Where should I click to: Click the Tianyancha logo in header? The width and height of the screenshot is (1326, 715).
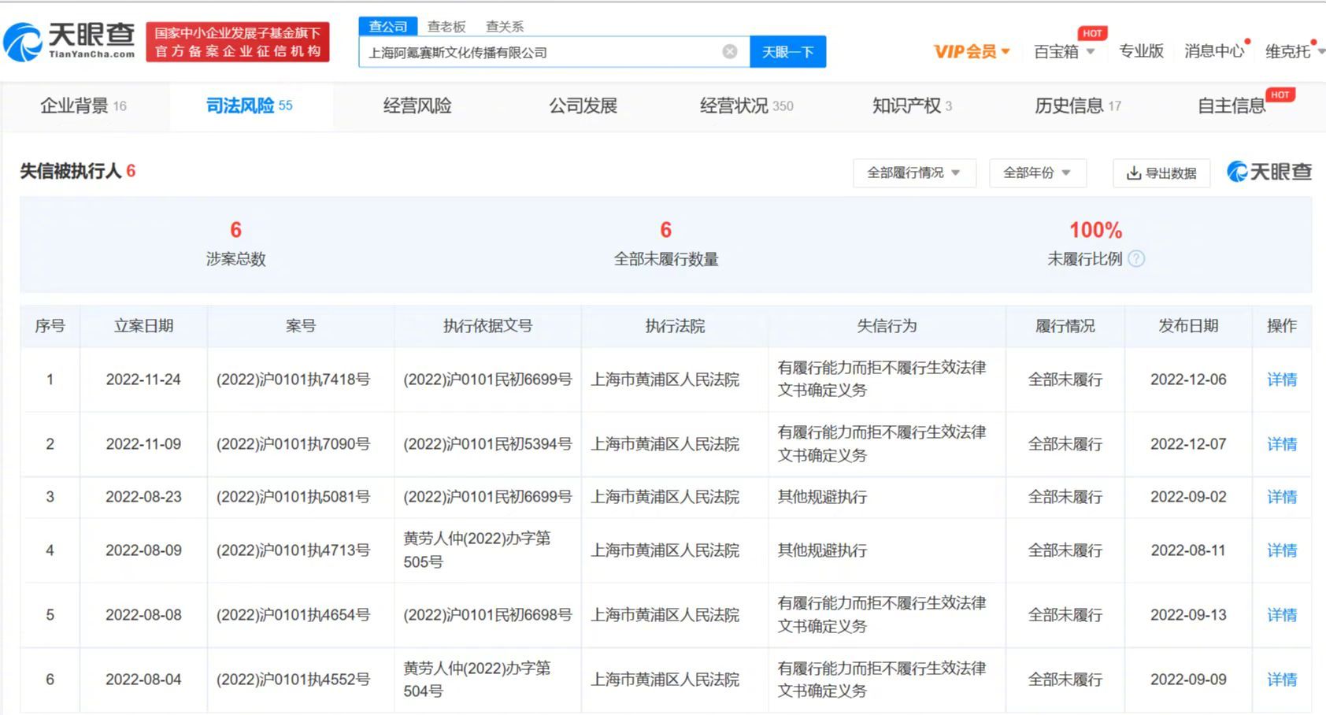(69, 41)
